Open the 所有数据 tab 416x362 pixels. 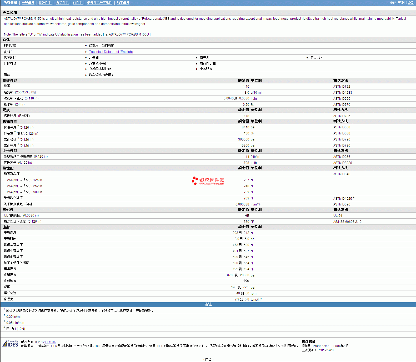10,3
